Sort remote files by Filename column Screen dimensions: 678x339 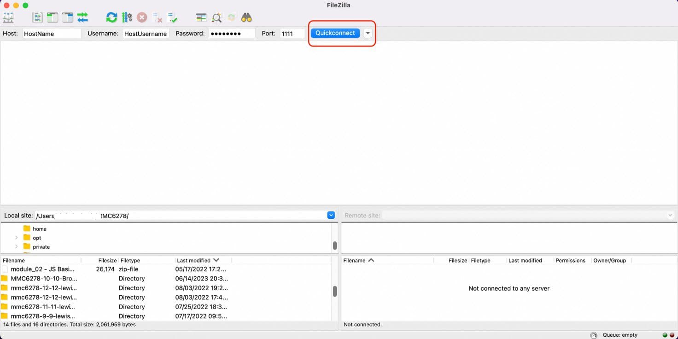pos(387,260)
